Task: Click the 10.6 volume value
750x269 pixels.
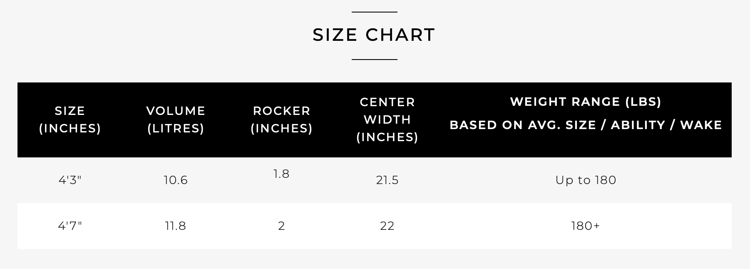Action: (x=176, y=180)
